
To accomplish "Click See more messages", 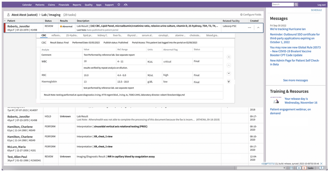I will pos(295,80).
